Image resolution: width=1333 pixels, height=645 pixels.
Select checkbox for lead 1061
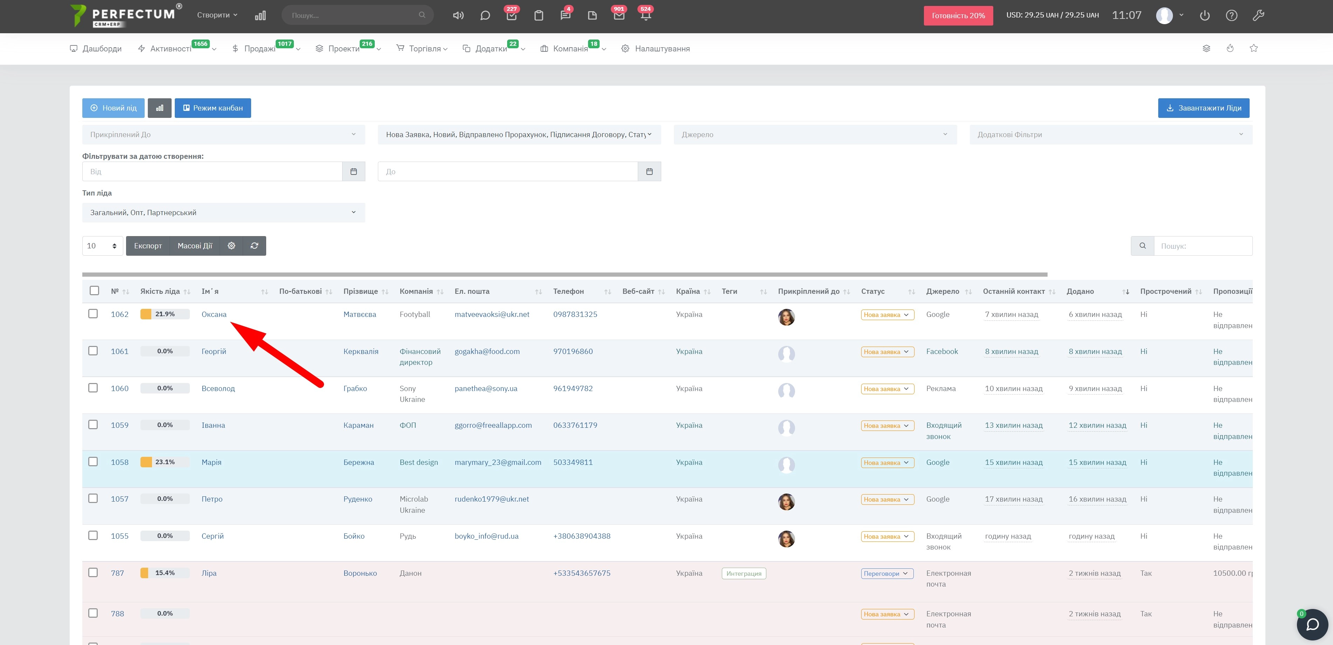pos(93,350)
